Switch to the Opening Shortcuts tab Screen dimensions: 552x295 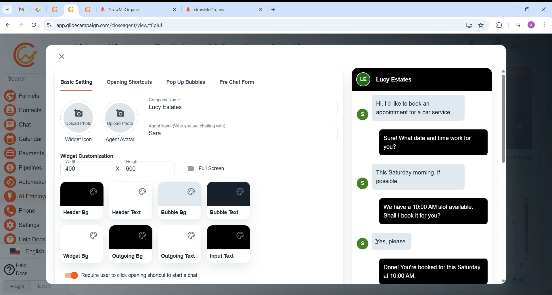pyautogui.click(x=129, y=82)
